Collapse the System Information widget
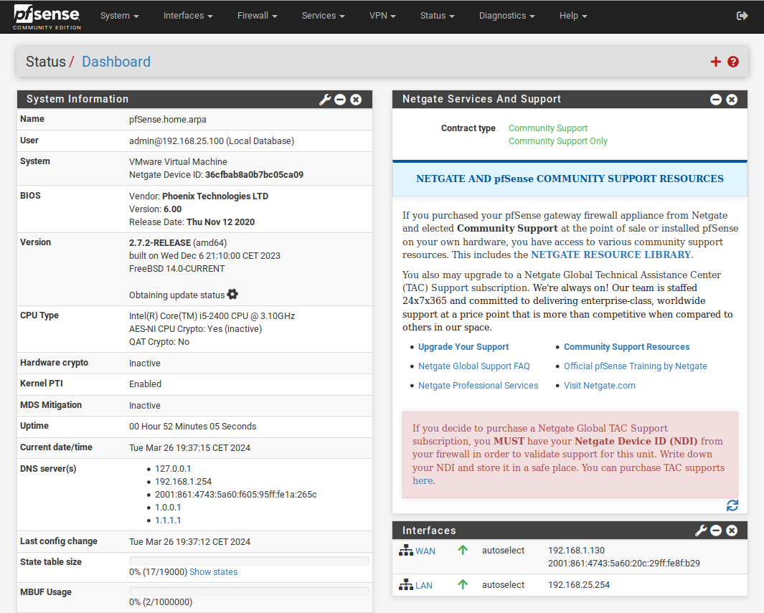Viewport: 764px width, 613px height. pyautogui.click(x=340, y=100)
